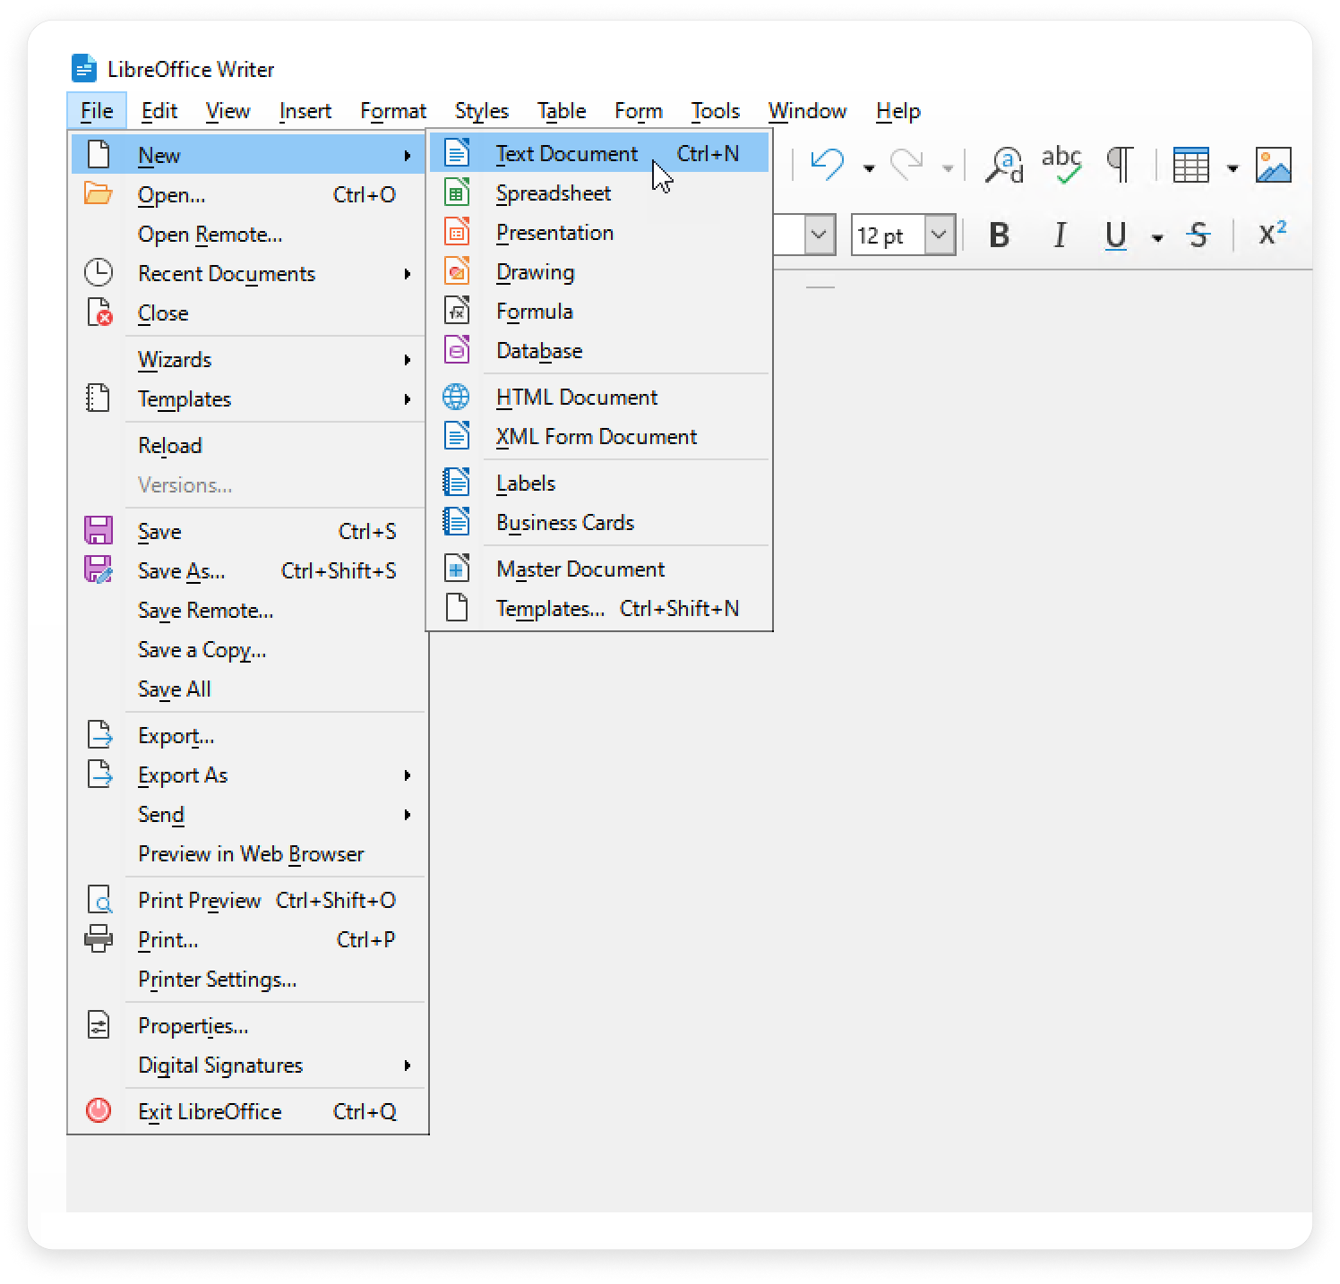Toggle formatting marks pilcrow icon
The width and height of the screenshot is (1340, 1284).
[x=1120, y=166]
